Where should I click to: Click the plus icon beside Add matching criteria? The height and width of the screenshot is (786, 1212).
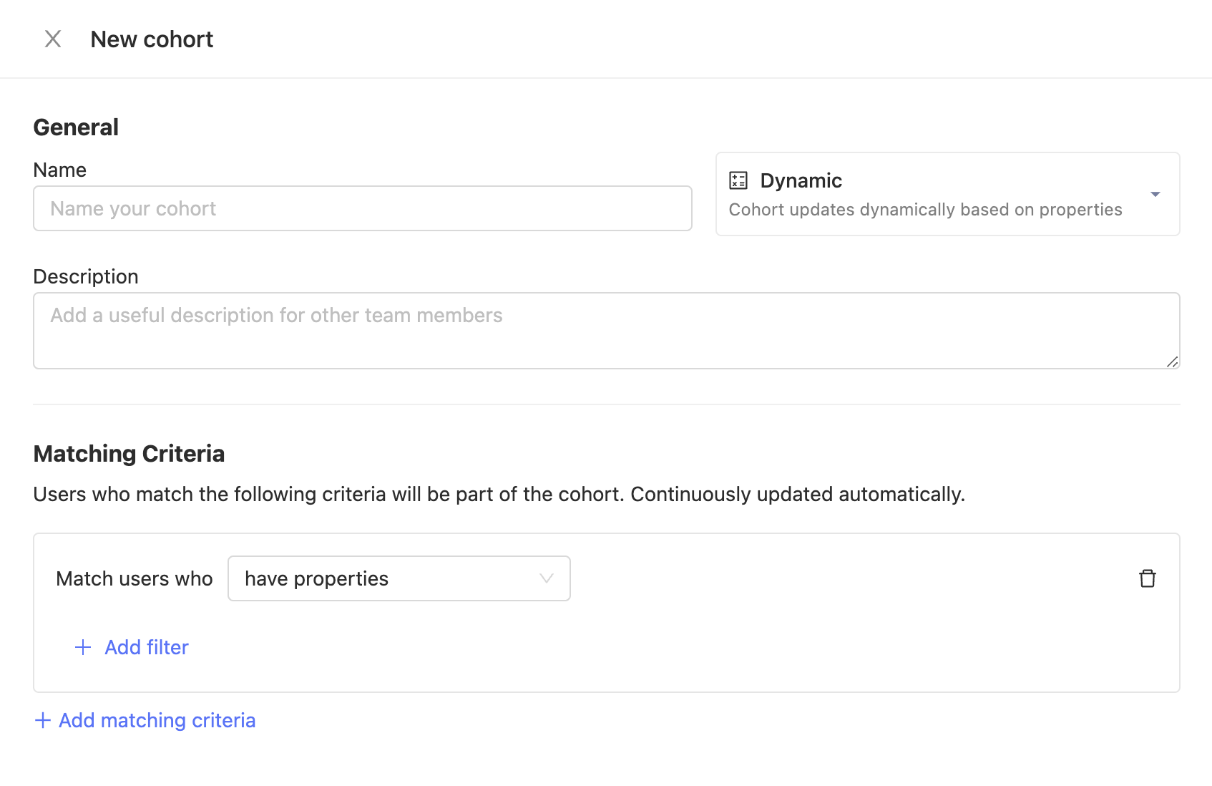43,720
